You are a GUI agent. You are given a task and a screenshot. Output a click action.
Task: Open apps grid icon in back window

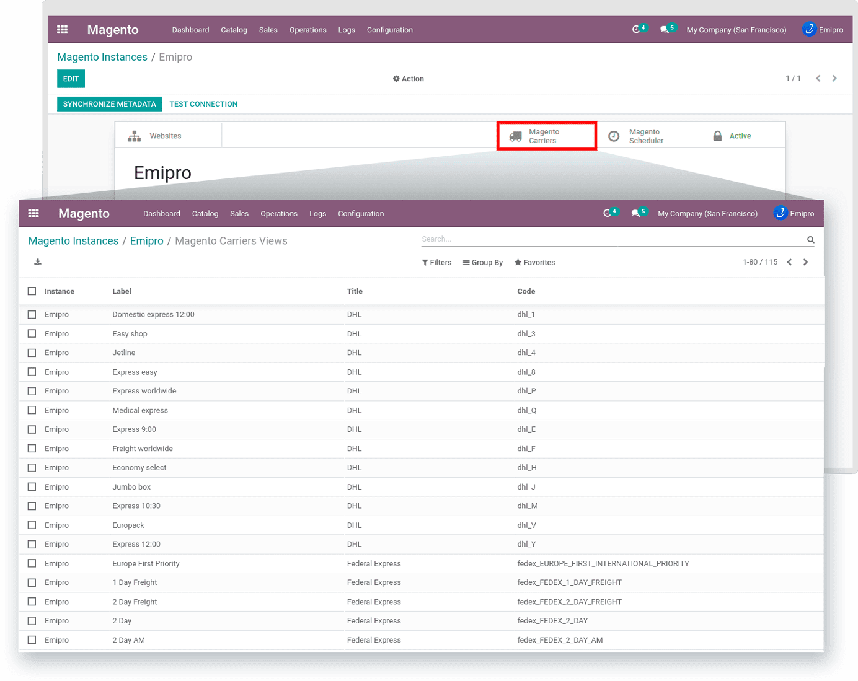[x=62, y=29]
